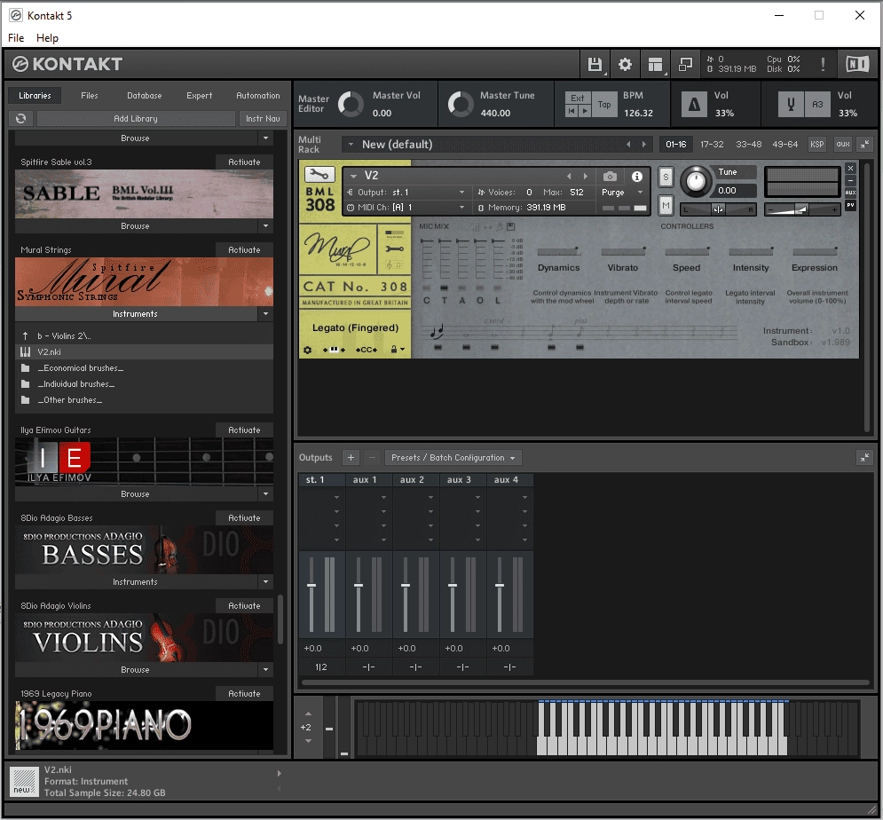
Task: Toggle the keyboard icon in Mural panel
Action: [x=334, y=350]
